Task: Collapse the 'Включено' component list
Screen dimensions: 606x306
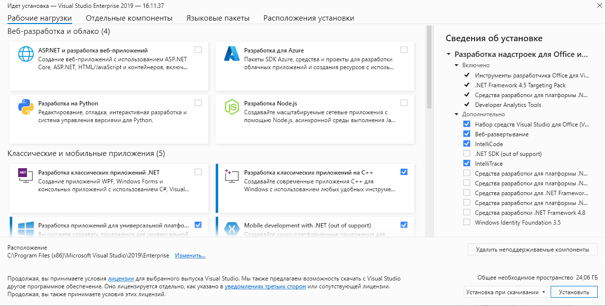Action: (x=457, y=65)
